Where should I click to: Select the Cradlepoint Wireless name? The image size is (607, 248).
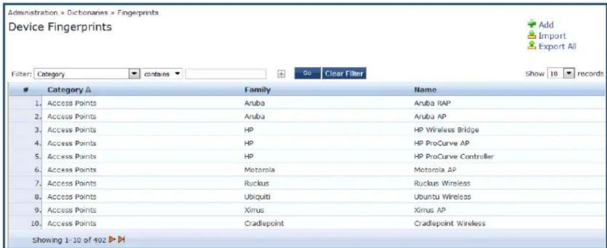click(450, 223)
